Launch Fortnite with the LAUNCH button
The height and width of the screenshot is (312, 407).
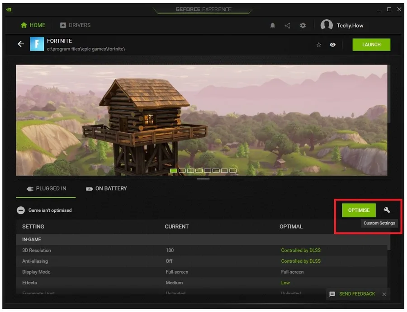pyautogui.click(x=371, y=45)
